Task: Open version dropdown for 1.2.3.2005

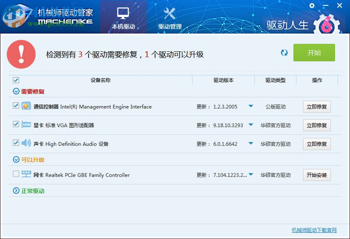Action: pos(251,106)
